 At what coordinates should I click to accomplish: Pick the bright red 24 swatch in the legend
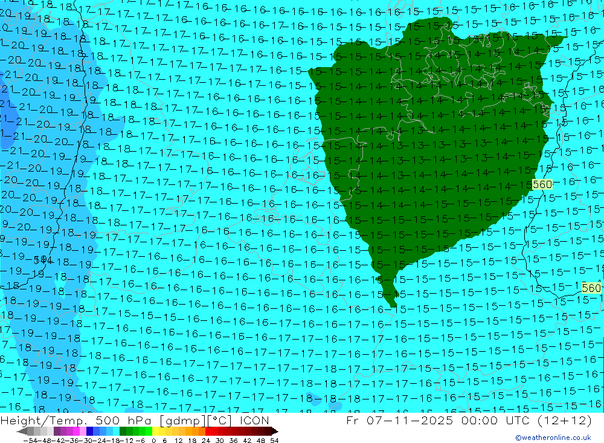[208, 432]
